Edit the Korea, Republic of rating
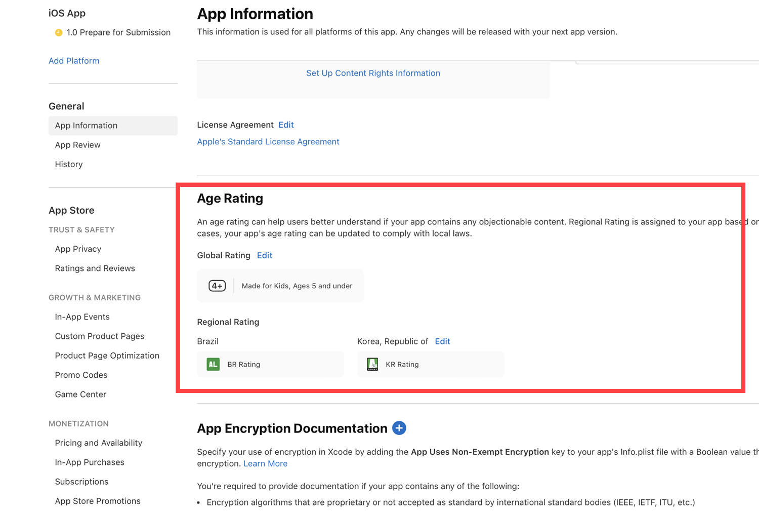The image size is (759, 511). point(442,341)
